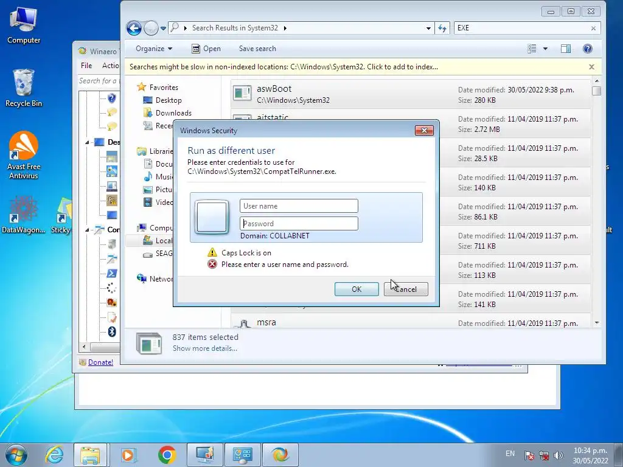Select Network in the navigation pane

[155, 278]
